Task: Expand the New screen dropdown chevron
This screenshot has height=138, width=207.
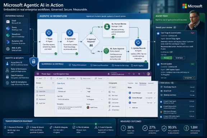Action: click(92, 78)
